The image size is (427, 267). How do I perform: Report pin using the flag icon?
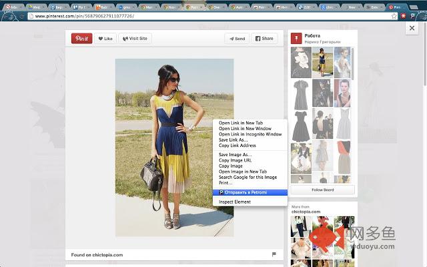coord(274,254)
